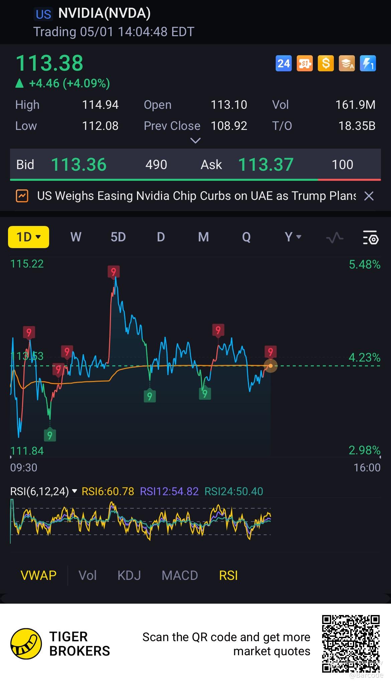The width and height of the screenshot is (391, 684).
Task: Open the RSI(6,12,24) parameter dropdown
Action: [x=44, y=491]
